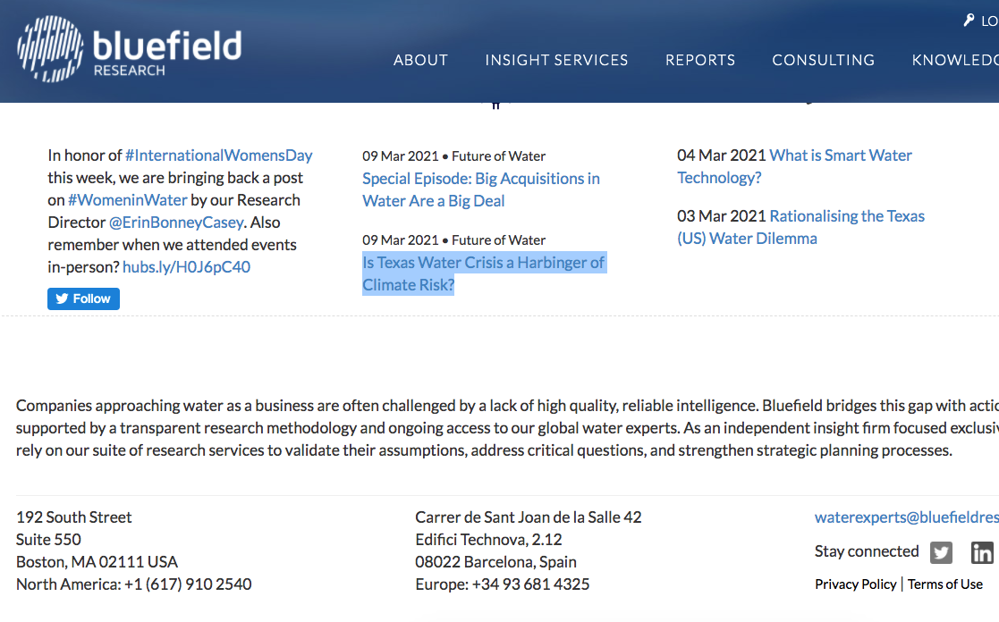Go to REPORTS in navigation bar
Screen dimensions: 999x622
pyautogui.click(x=700, y=60)
